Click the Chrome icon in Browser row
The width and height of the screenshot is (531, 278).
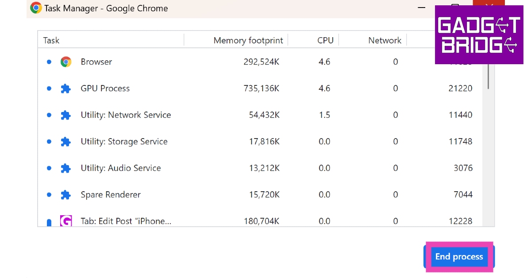coord(66,62)
